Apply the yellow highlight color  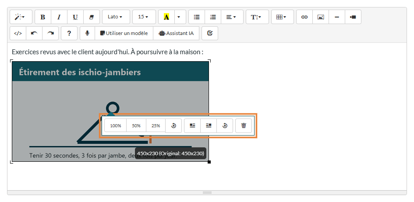point(166,17)
